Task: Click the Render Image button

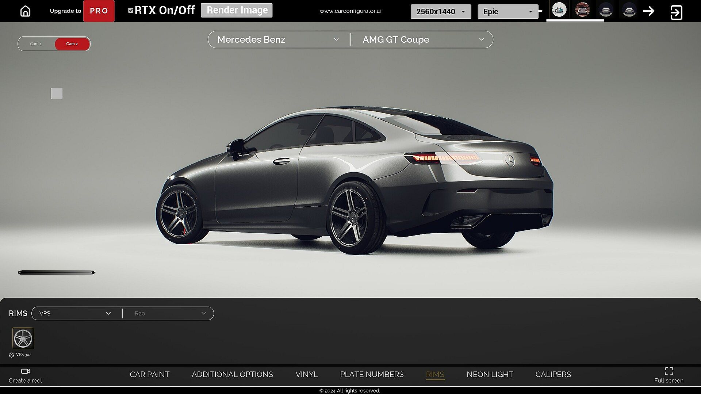Action: [x=237, y=10]
